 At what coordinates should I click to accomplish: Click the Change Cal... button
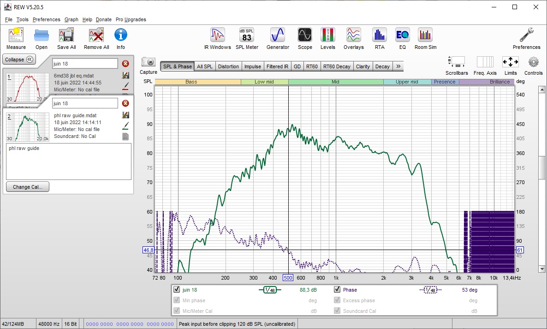[x=28, y=187]
